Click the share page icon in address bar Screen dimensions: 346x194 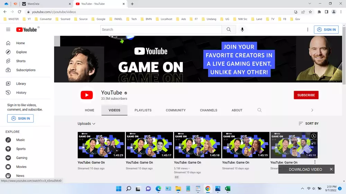pos(303,12)
